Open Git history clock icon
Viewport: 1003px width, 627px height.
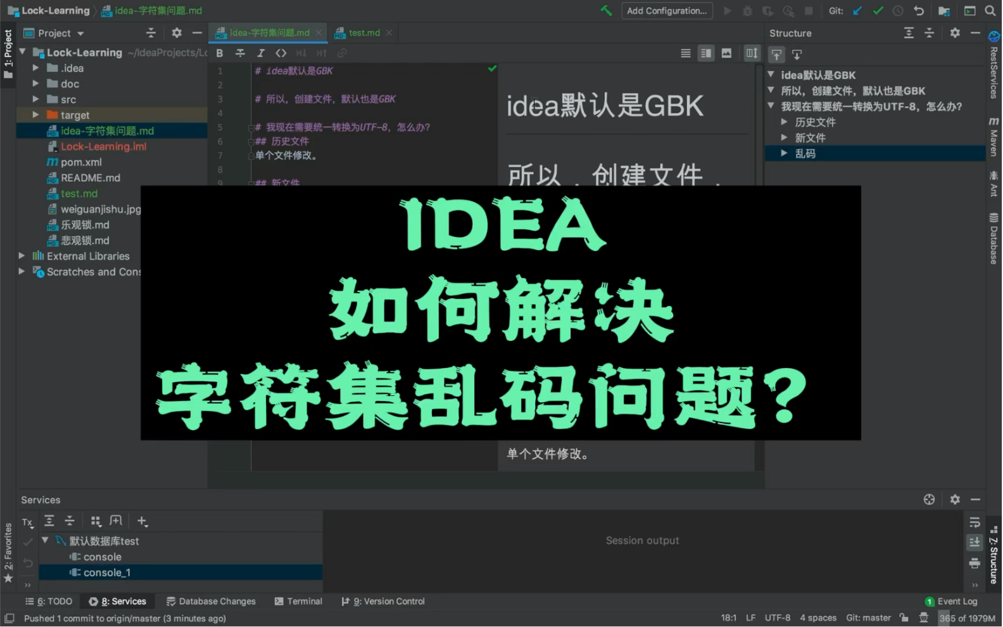[898, 11]
